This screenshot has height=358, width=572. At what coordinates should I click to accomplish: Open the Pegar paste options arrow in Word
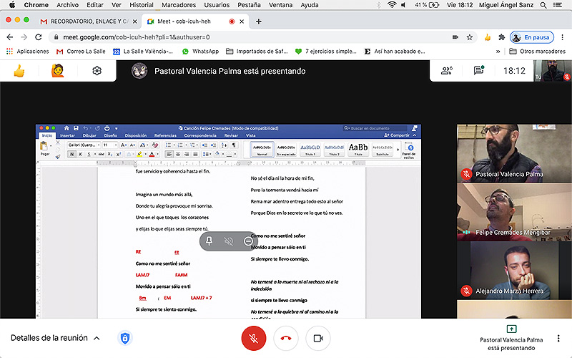[x=51, y=146]
